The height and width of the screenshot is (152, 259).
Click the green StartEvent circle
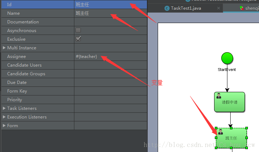click(x=227, y=58)
